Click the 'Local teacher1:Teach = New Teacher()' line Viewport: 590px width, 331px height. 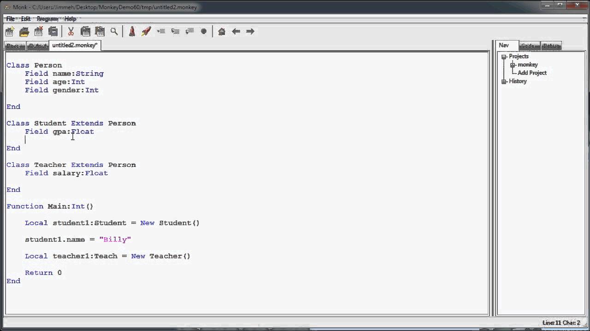click(x=107, y=256)
